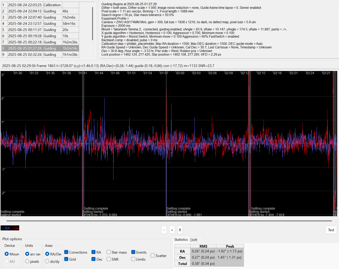This screenshot has width=339, height=269.
Task: Click the session list vertical scrollbar
Action: click(93, 24)
